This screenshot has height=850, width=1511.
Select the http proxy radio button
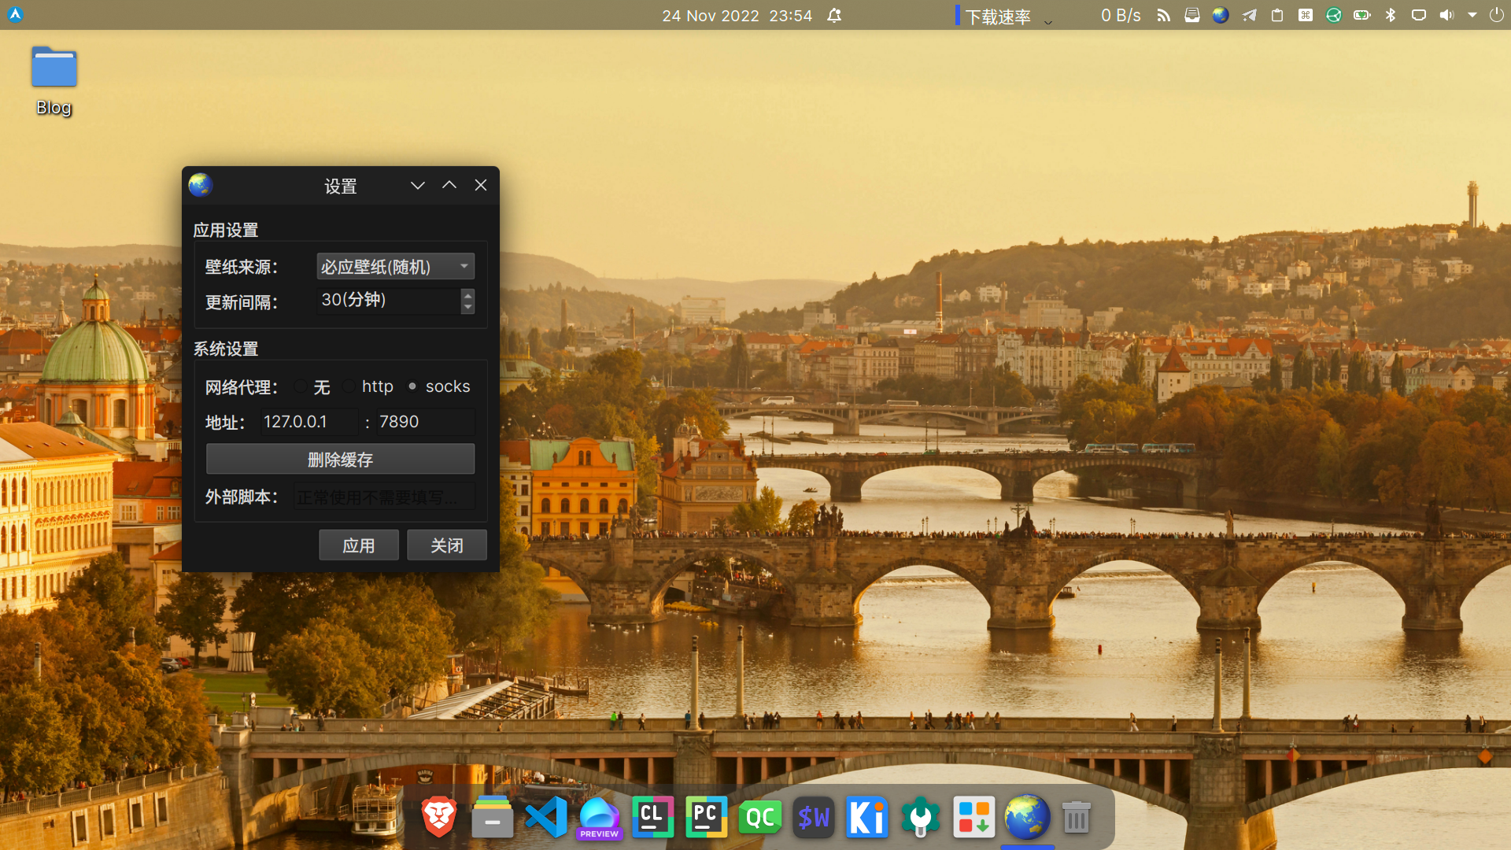(349, 386)
